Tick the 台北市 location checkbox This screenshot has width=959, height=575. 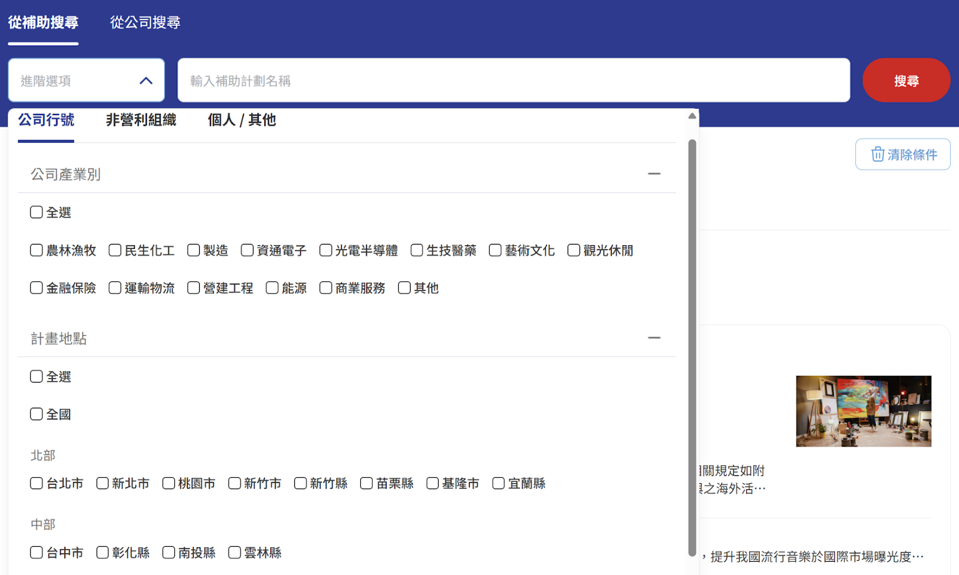[37, 483]
